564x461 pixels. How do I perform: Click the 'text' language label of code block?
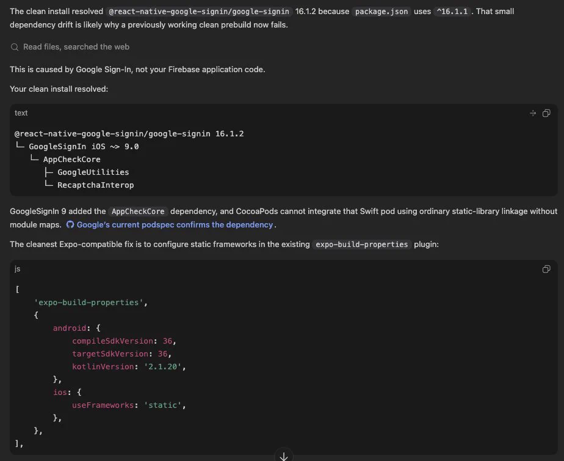pyautogui.click(x=21, y=113)
